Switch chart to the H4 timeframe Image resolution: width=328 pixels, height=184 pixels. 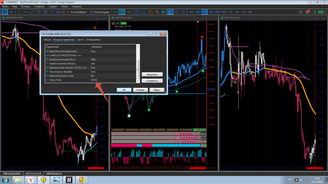click(x=237, y=12)
